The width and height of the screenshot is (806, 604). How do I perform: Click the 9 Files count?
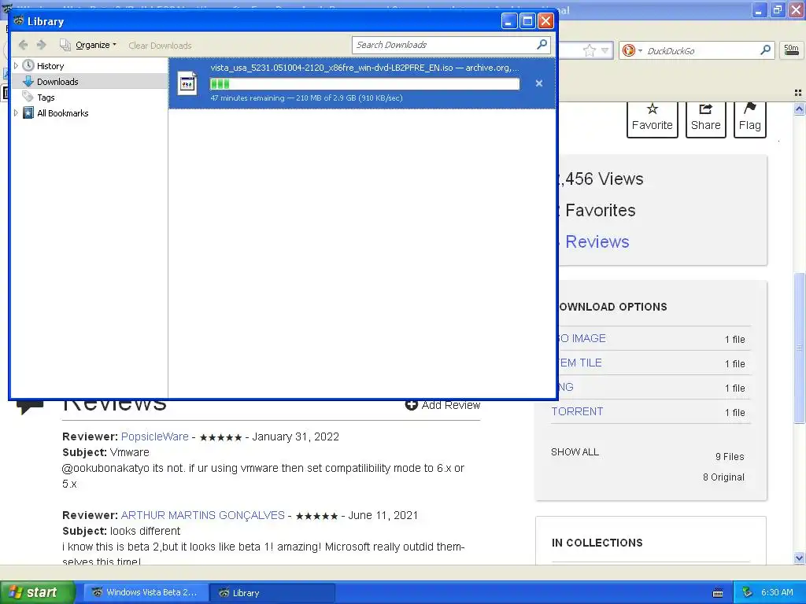(x=730, y=457)
